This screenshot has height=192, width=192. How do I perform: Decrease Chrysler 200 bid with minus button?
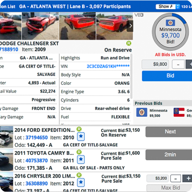click(x=176, y=178)
